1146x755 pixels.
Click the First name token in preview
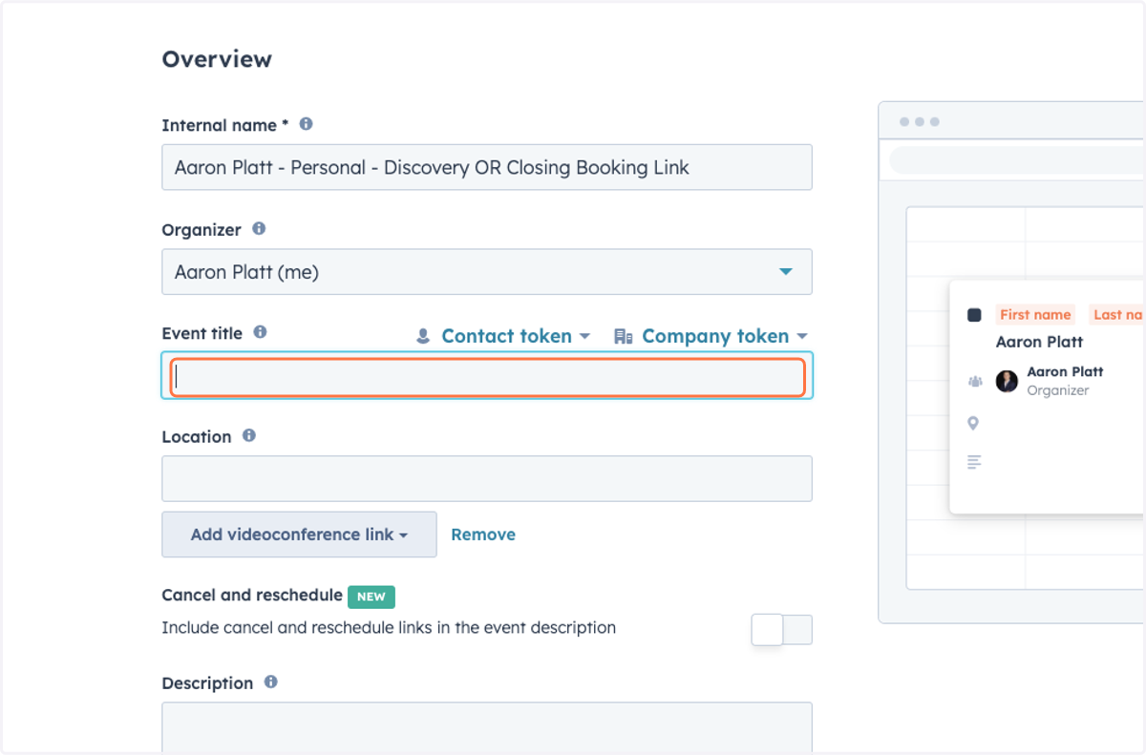1035,315
